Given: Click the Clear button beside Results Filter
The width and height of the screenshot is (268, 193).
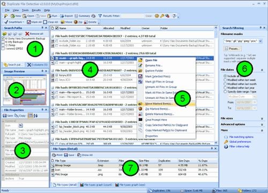Looking at the screenshot, I should click(x=148, y=16).
